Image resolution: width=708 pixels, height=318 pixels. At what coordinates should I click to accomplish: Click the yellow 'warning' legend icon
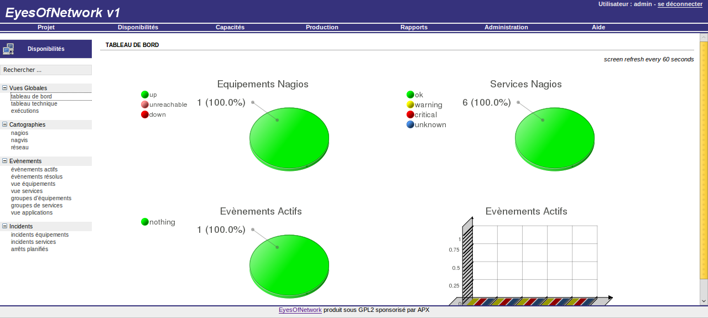(x=410, y=105)
